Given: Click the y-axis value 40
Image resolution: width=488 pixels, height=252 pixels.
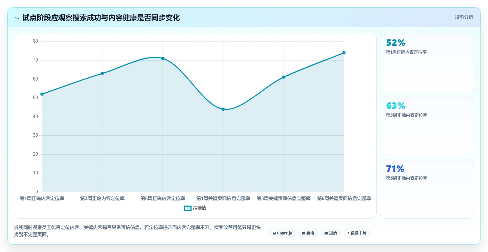Looking at the screenshot, I should (35, 117).
